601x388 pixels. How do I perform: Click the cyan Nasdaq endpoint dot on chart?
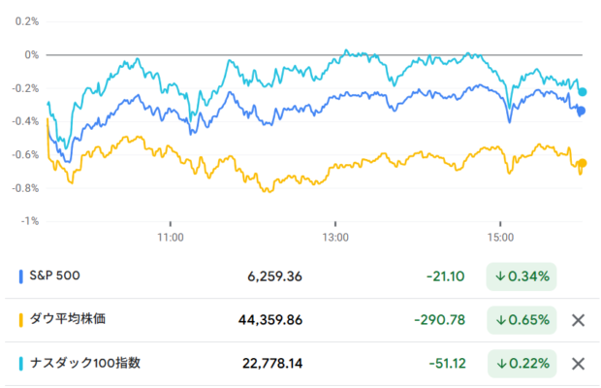click(x=583, y=92)
